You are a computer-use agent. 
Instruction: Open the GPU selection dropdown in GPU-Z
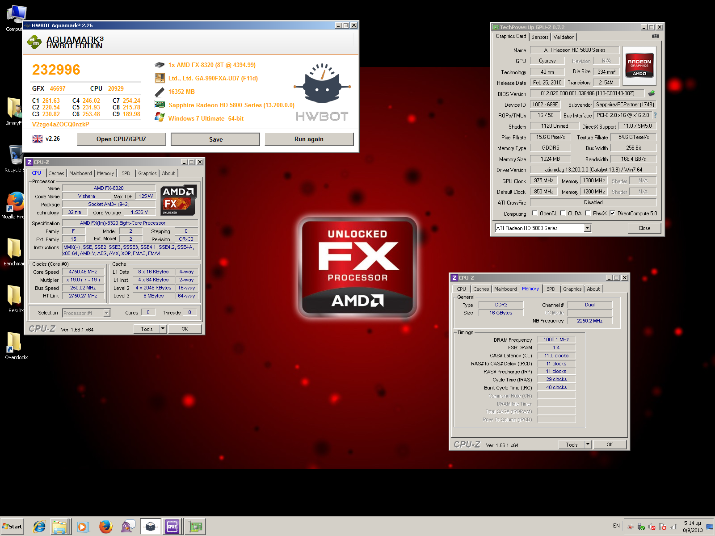coord(588,228)
